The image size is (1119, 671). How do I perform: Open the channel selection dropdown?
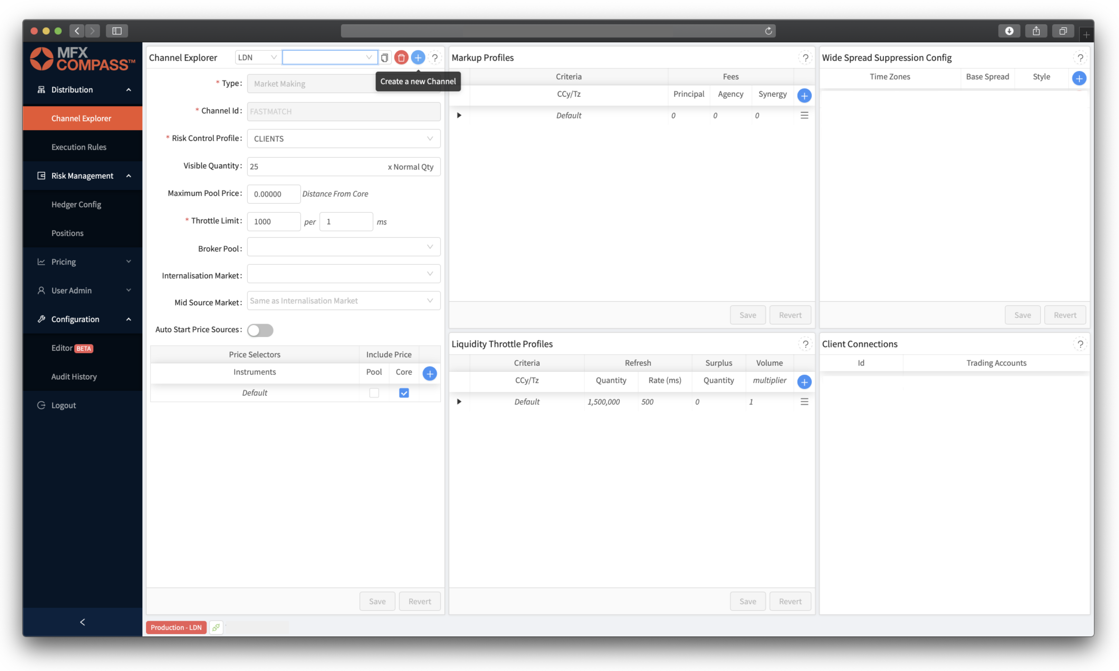click(x=330, y=57)
